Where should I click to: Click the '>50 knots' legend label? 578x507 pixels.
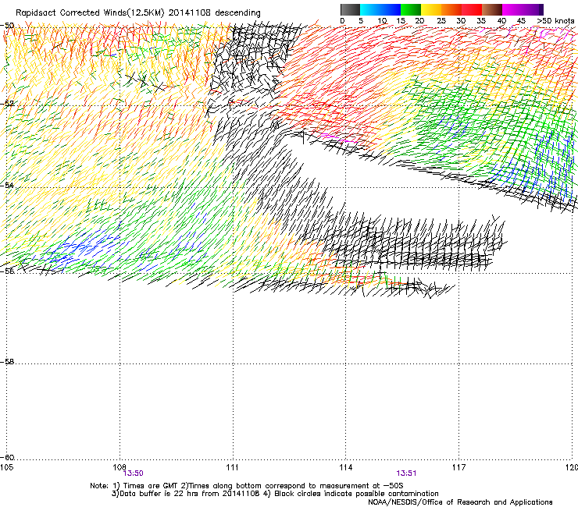(555, 21)
